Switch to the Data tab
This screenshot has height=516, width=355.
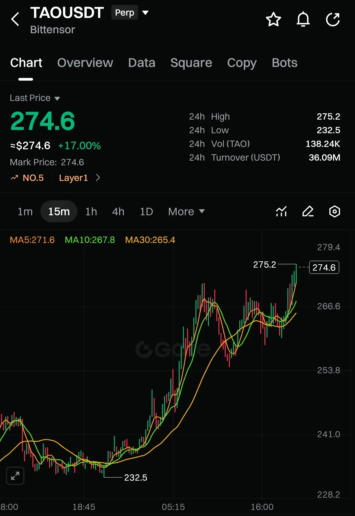[x=142, y=63]
